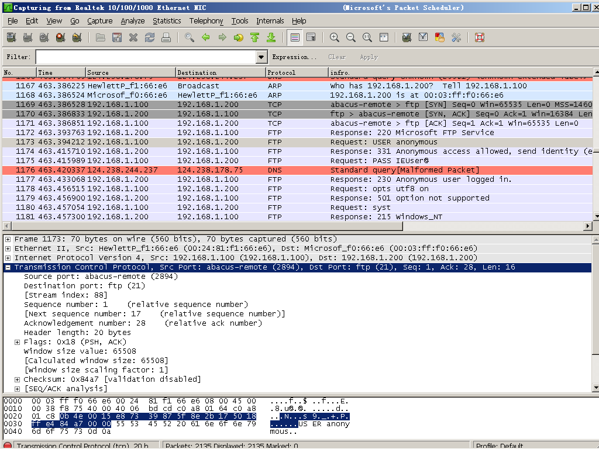Sort packets by the Protocol column header

(297, 72)
